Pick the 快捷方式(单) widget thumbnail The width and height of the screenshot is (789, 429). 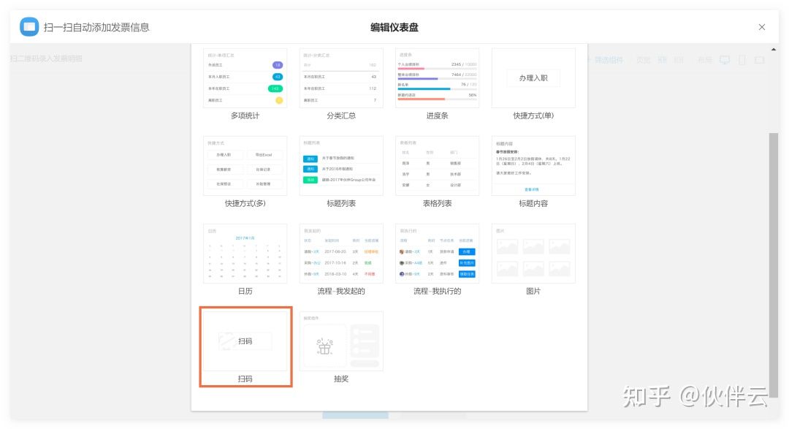pyautogui.click(x=533, y=78)
